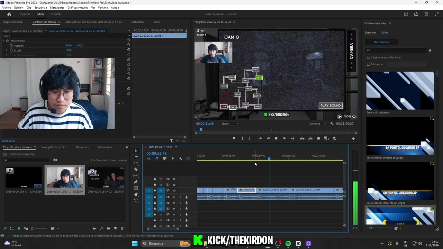Screen dimensions: 443x249
Task: Collapse the Movimiento effect group
Action: click(3, 40)
